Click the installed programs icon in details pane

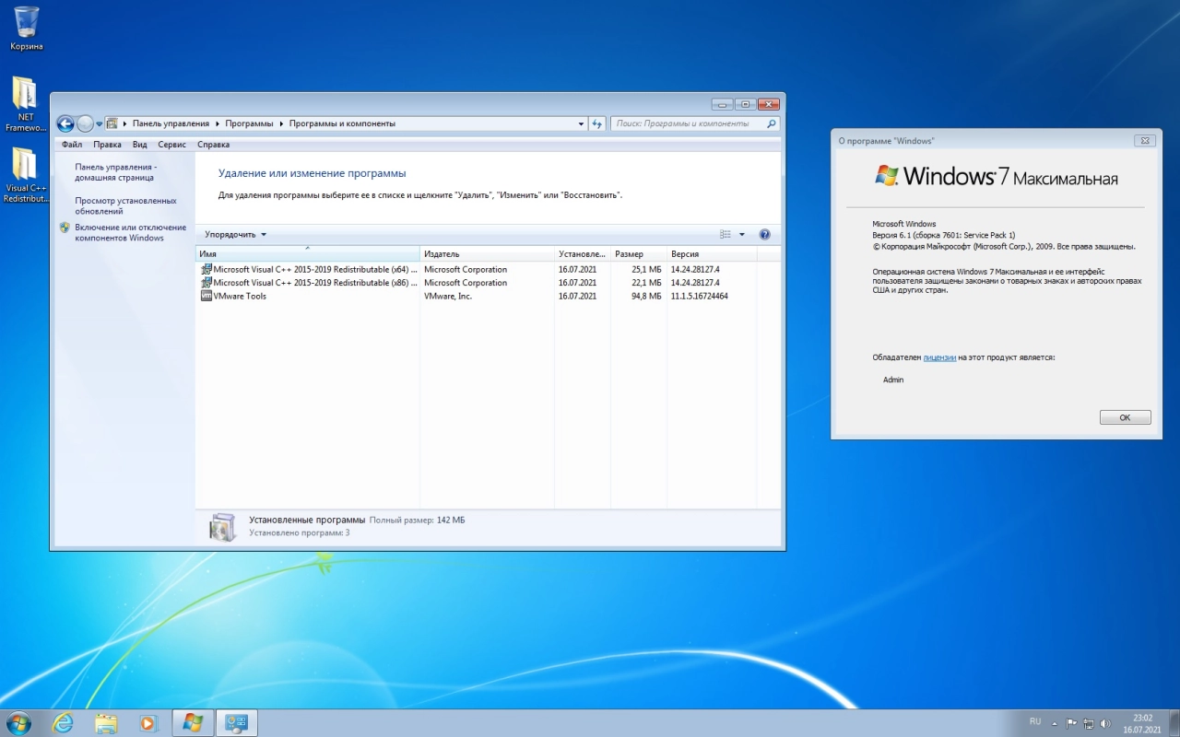click(222, 527)
